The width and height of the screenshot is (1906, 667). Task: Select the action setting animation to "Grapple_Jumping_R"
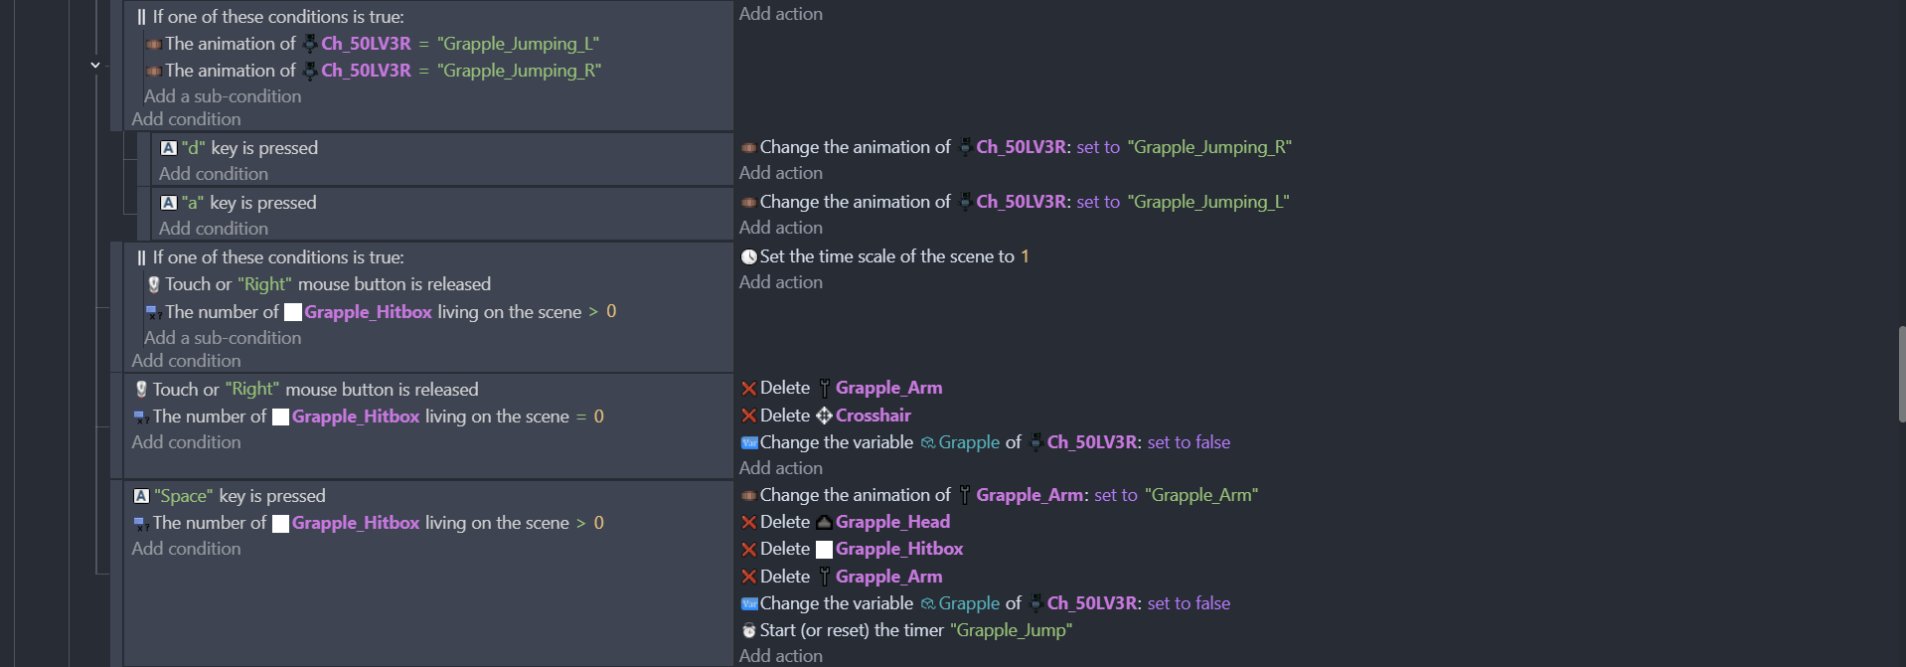coord(1026,147)
